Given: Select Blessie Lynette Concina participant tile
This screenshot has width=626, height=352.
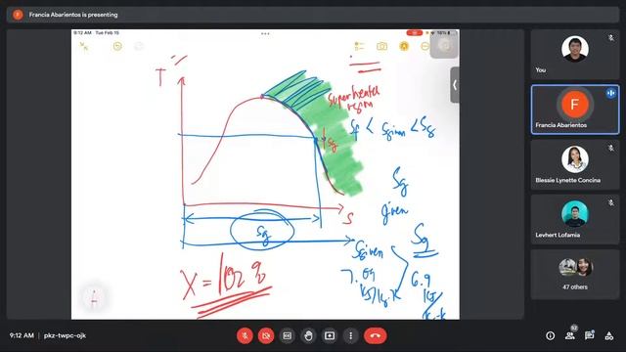Looking at the screenshot, I should pos(575,164).
